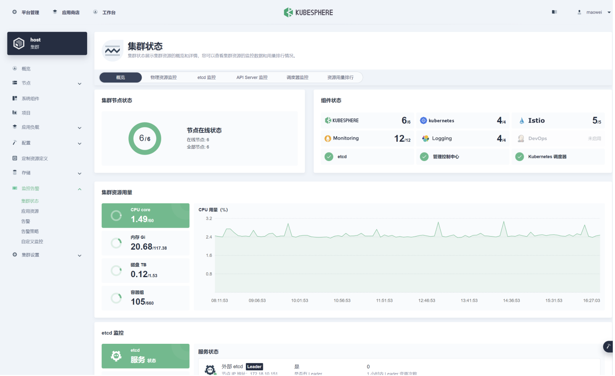
Task: Click the DevOps component icon
Action: 521,139
